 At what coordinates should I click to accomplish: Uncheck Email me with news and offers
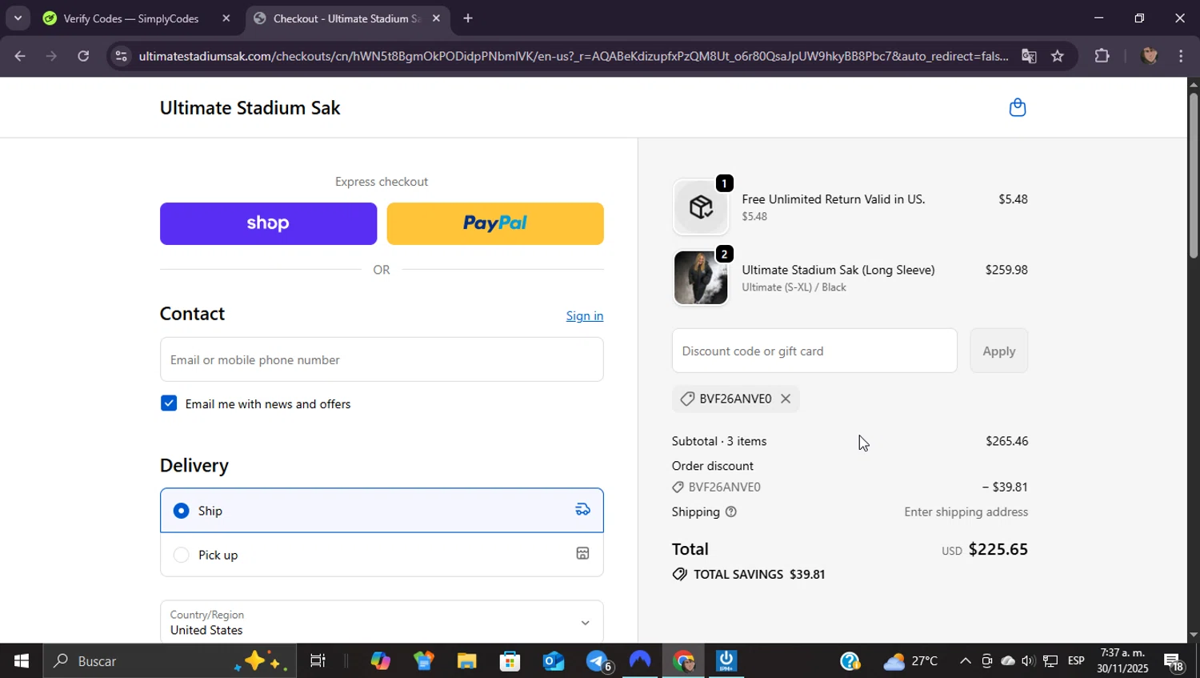169,403
